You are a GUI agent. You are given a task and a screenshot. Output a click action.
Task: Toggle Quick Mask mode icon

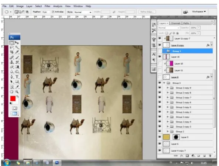tap(14, 108)
